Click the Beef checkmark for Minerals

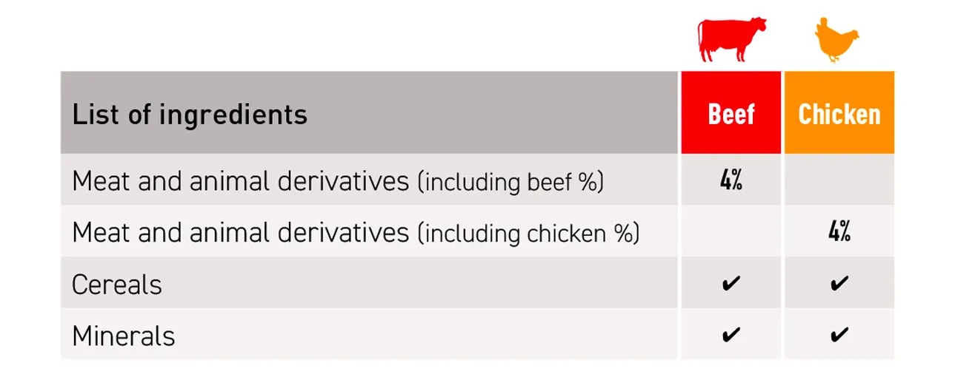(x=731, y=336)
